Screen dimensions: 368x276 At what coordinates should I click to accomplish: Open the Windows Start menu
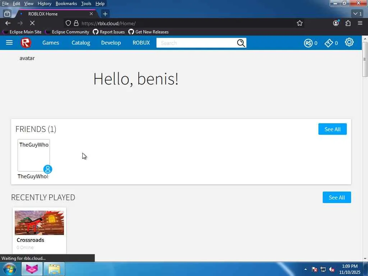click(x=10, y=269)
